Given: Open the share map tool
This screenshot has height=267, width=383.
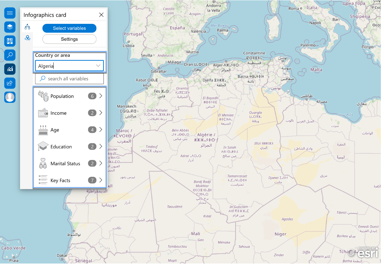Looking at the screenshot, I should pyautogui.click(x=10, y=83).
